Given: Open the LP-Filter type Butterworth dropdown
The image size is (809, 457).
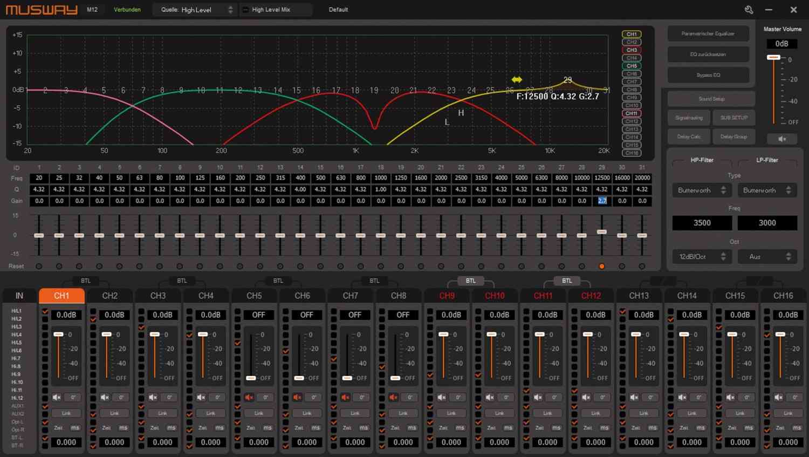Looking at the screenshot, I should tap(767, 190).
